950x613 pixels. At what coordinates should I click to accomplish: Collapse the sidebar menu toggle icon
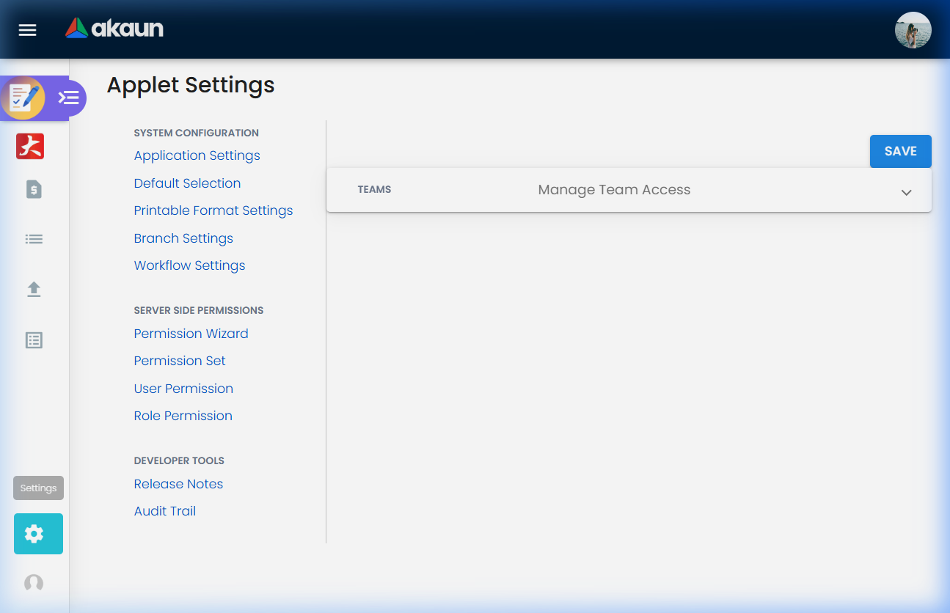click(69, 98)
